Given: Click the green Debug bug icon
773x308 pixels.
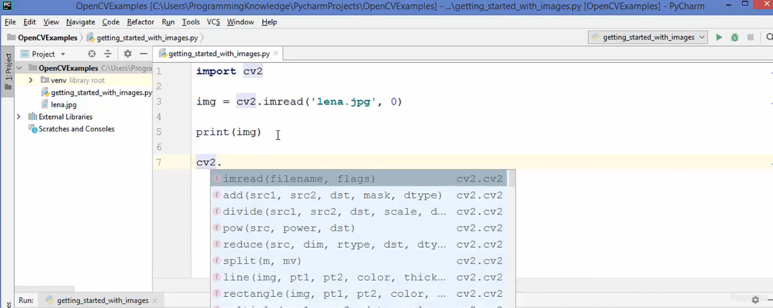Looking at the screenshot, I should (735, 37).
